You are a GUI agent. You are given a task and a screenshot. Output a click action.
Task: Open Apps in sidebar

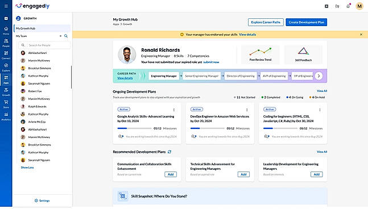coord(6,80)
